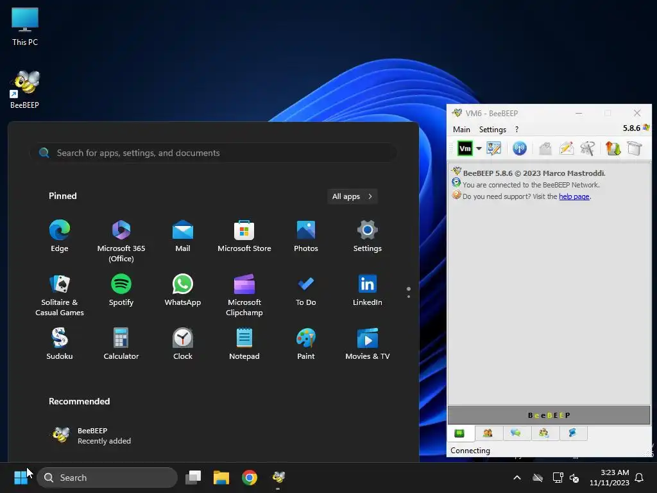
Task: Launch Movies & TV pinned app
Action: click(368, 344)
